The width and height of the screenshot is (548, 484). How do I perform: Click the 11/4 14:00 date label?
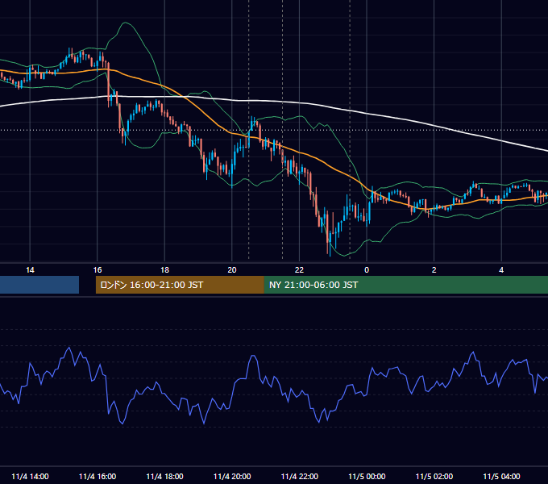(x=30, y=476)
